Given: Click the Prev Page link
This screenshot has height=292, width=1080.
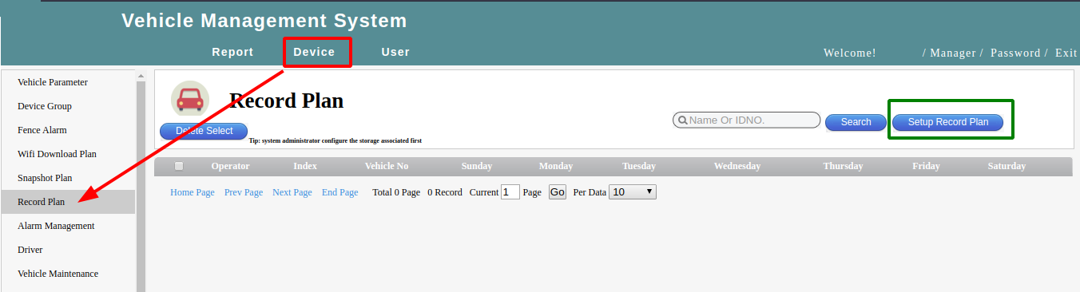Looking at the screenshot, I should (x=244, y=192).
